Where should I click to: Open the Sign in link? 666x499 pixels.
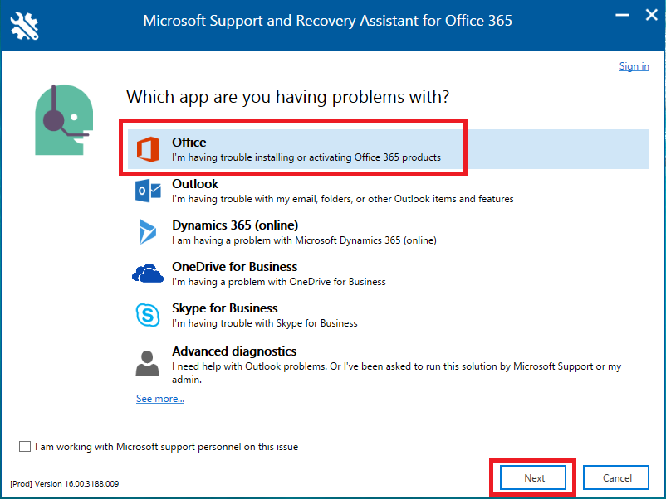634,66
